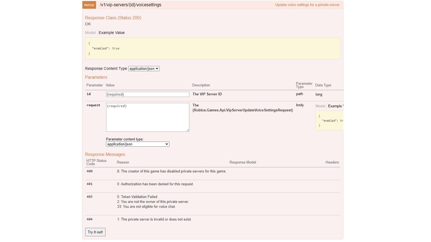Click the 'Response Model' column header
This screenshot has height=242, width=431.
[243, 162]
